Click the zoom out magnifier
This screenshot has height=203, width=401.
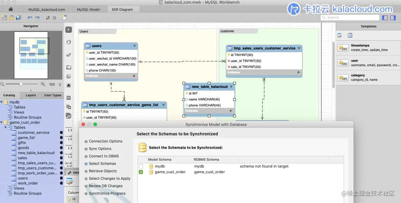(2, 84)
